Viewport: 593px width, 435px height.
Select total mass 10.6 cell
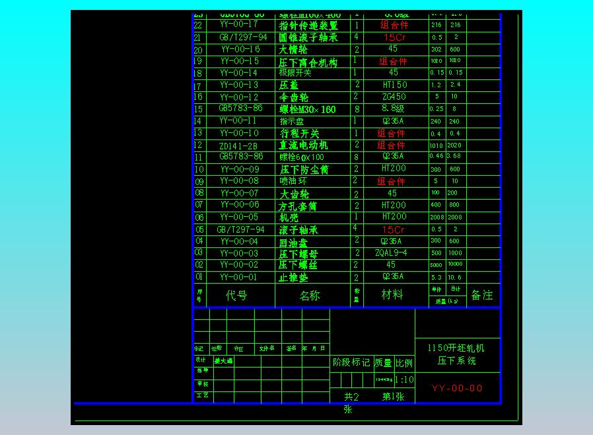coord(454,278)
